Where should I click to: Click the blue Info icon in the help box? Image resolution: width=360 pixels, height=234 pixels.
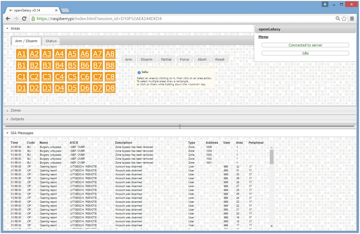coord(139,72)
